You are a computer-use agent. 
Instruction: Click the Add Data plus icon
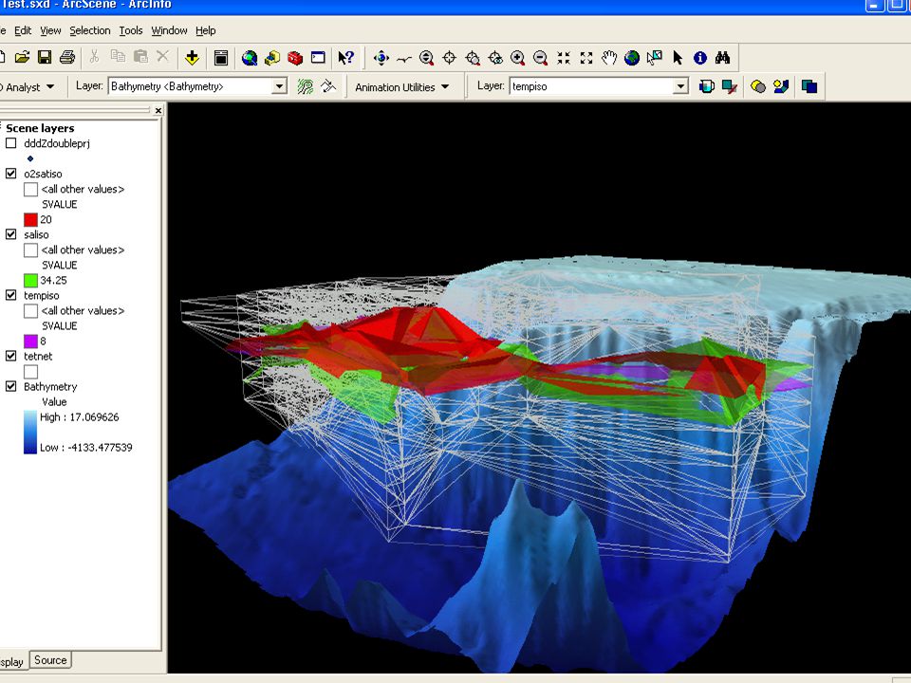pos(193,58)
